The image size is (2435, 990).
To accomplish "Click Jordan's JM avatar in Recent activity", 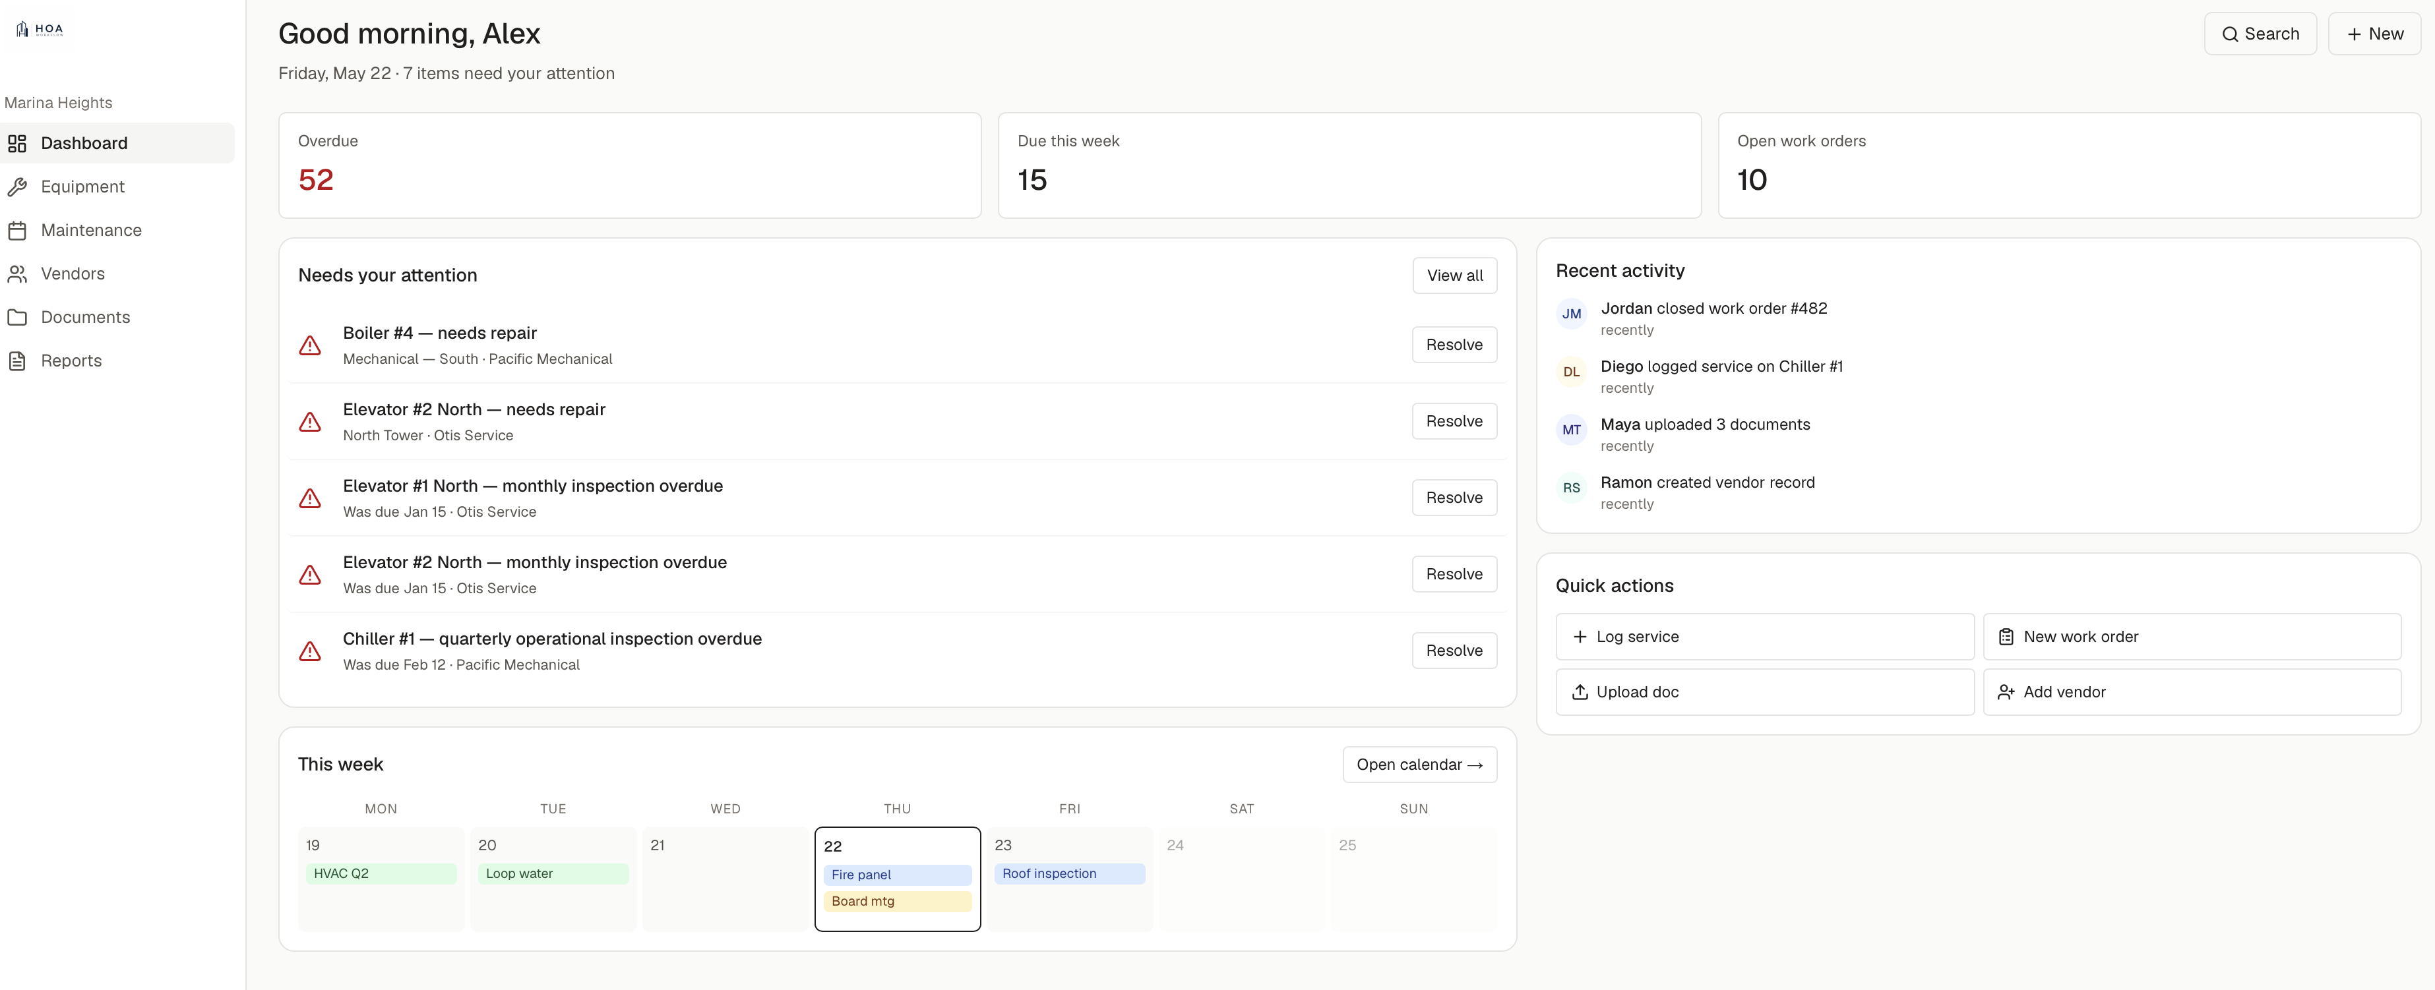I will point(1571,314).
